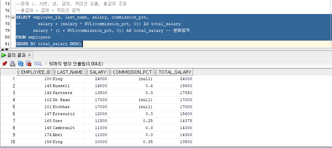The height and width of the screenshot is (148, 332).
Task: Select the EMPLOYEE_ID cell 145
Action: (34, 86)
